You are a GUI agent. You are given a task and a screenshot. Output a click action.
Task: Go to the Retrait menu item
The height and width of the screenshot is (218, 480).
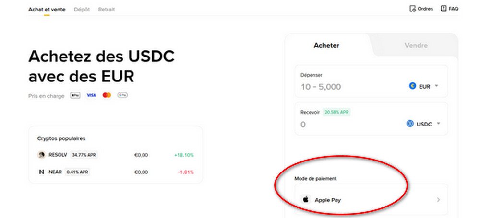pyautogui.click(x=106, y=9)
